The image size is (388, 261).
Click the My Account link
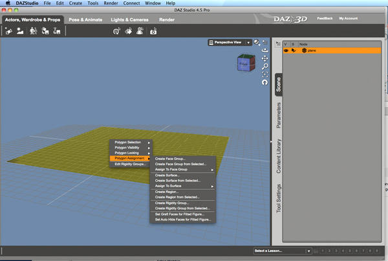tap(348, 18)
